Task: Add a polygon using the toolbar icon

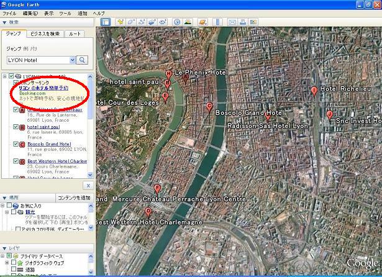Action: (x=131, y=22)
